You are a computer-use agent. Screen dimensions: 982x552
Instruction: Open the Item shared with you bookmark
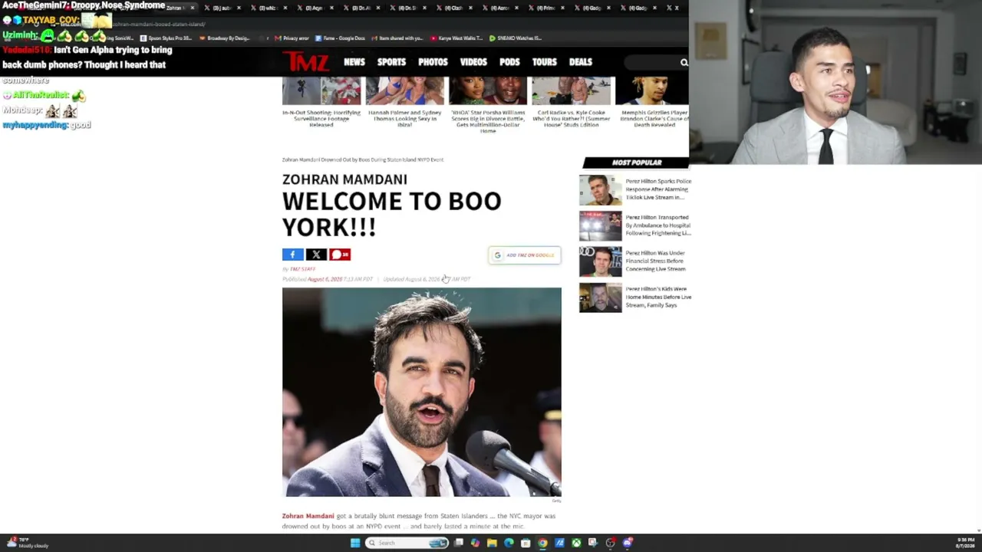[398, 38]
